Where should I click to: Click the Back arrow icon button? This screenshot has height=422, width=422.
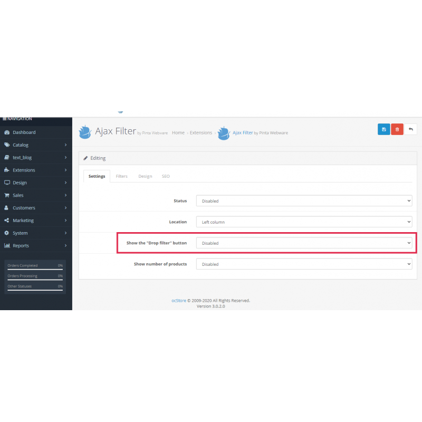pyautogui.click(x=410, y=129)
